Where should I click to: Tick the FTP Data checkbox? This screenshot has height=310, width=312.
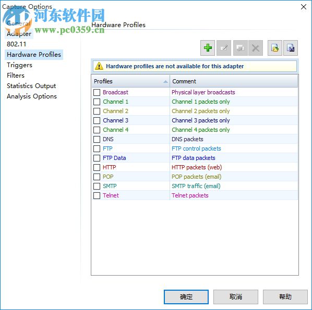[97, 158]
